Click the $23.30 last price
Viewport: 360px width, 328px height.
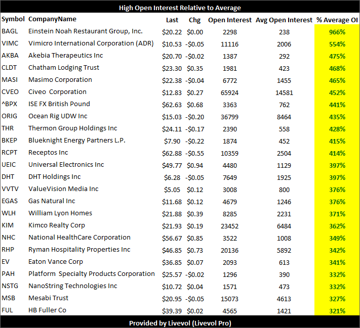[x=172, y=69]
